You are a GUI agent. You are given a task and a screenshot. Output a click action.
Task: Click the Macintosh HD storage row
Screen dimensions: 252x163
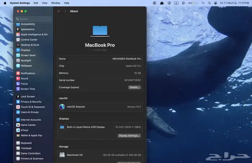(x=100, y=155)
